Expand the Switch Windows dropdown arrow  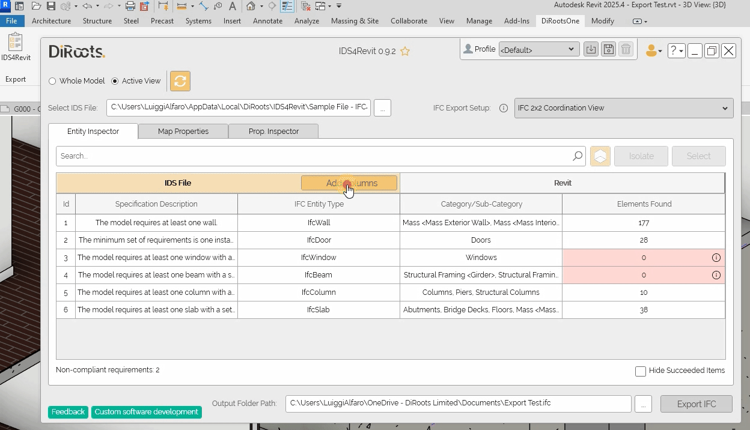[x=330, y=6]
